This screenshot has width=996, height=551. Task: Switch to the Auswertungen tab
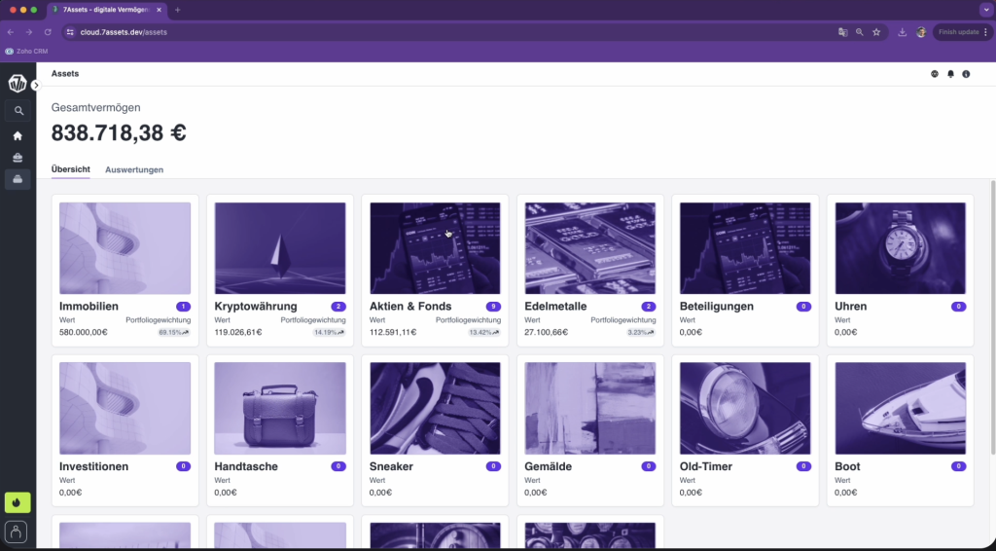point(134,169)
